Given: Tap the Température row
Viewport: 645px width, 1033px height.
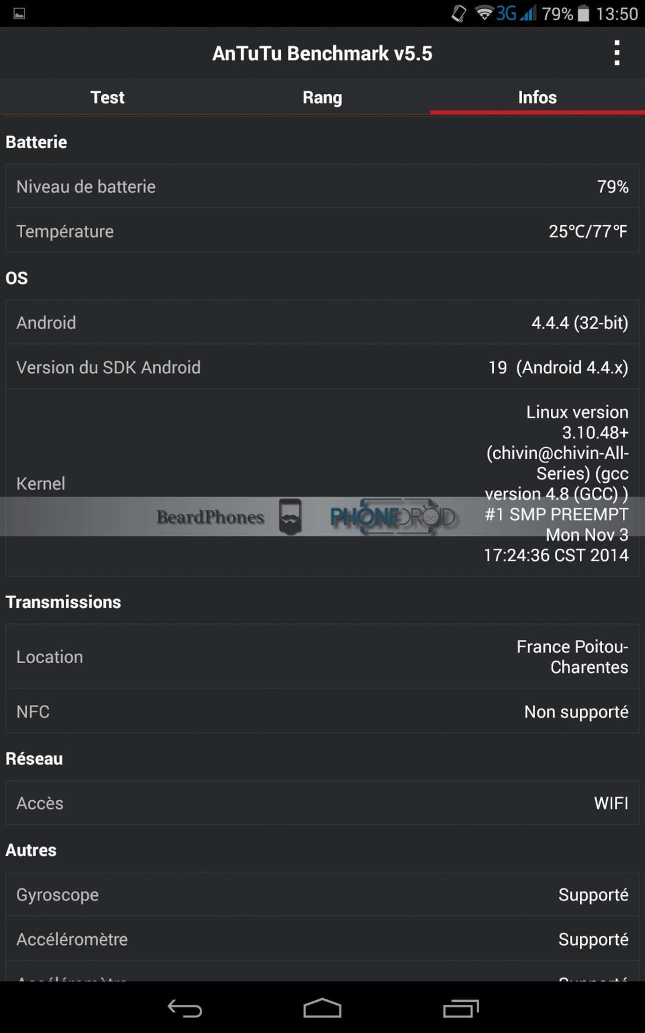Looking at the screenshot, I should [x=322, y=231].
